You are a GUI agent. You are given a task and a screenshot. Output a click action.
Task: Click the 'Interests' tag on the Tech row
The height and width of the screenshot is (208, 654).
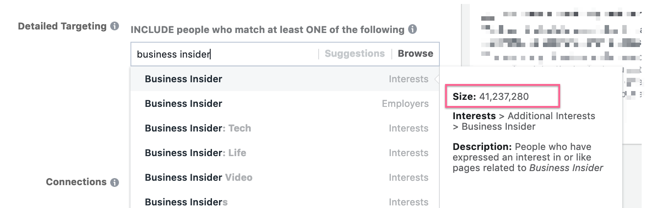coord(408,128)
